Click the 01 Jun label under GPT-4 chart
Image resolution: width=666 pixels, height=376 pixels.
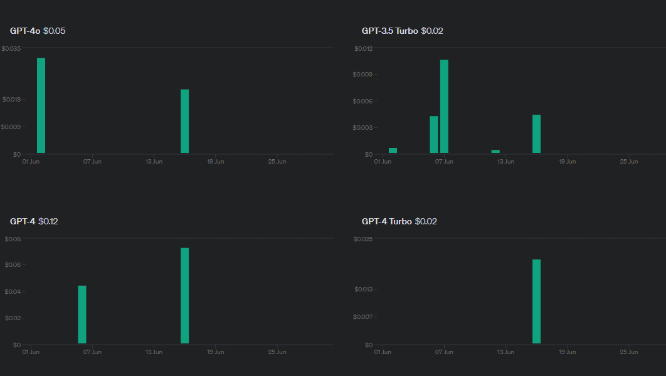point(31,352)
